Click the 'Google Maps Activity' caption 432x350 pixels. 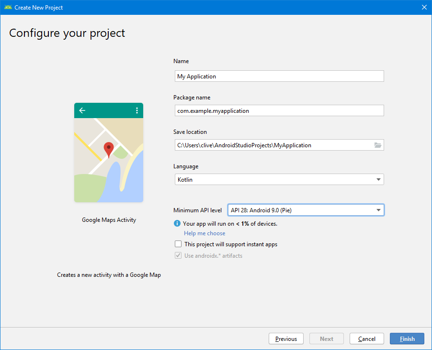[x=109, y=220]
